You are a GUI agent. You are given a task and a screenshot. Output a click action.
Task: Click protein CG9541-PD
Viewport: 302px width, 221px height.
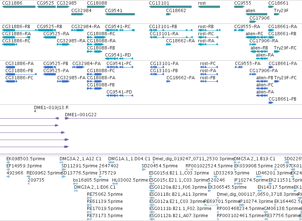(x=120, y=96)
